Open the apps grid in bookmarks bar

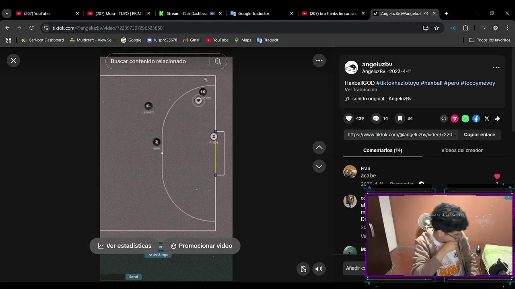point(8,40)
